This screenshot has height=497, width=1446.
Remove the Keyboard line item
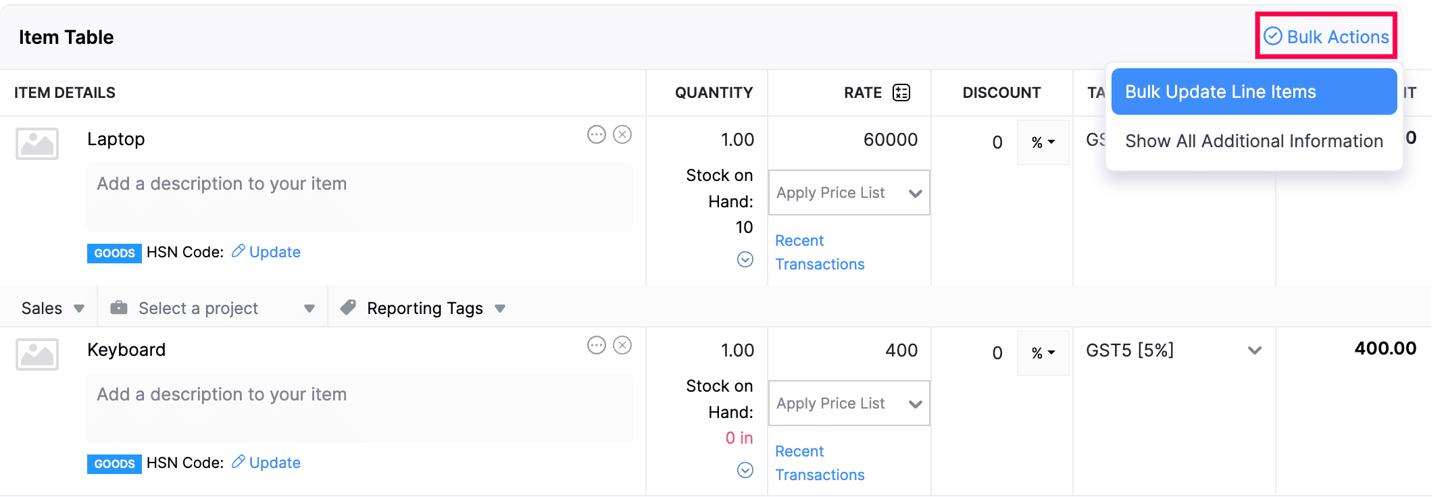pos(622,346)
